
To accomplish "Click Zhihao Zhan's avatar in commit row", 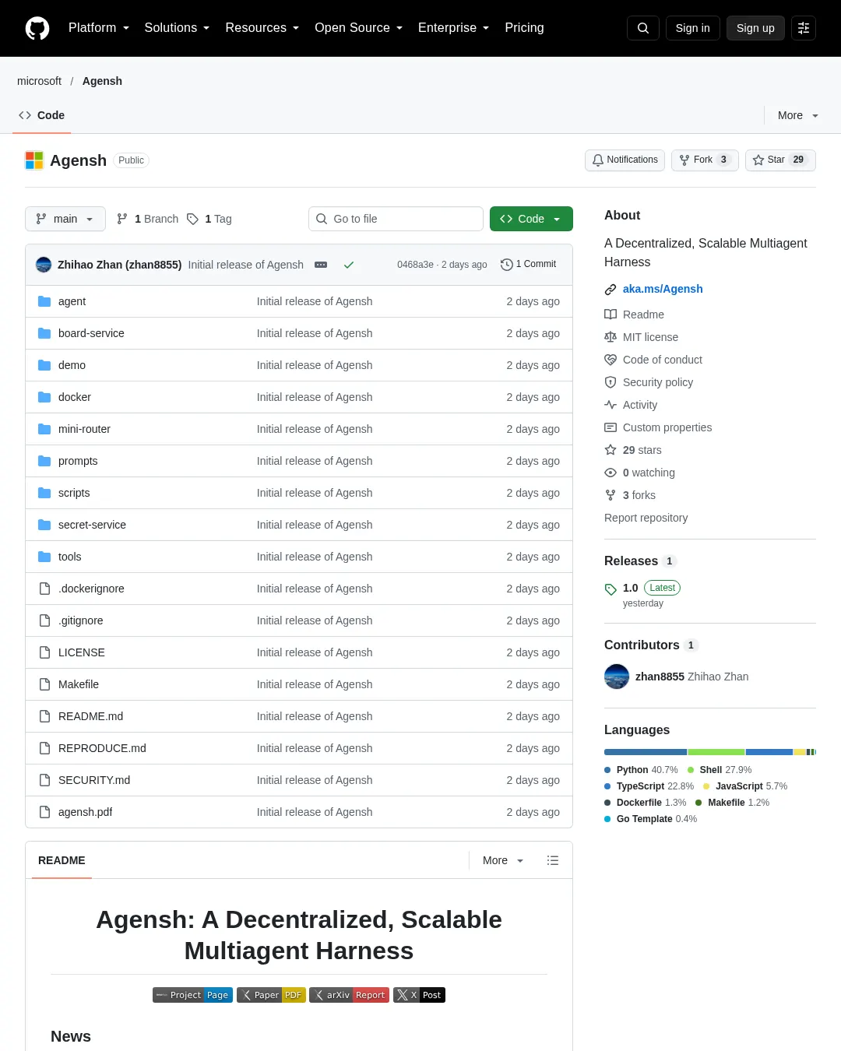I will [44, 265].
